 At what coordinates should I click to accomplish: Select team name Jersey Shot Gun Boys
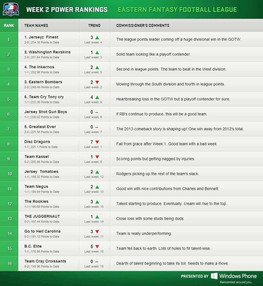(x=46, y=112)
